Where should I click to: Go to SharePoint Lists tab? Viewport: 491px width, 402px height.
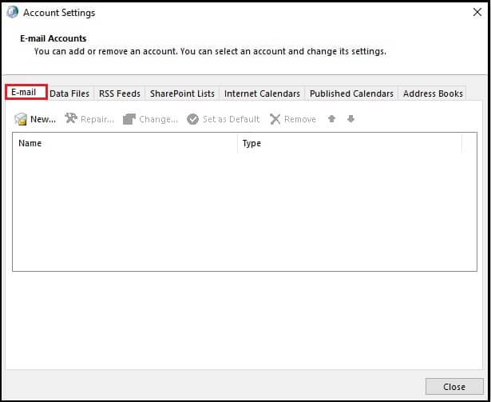pyautogui.click(x=182, y=94)
